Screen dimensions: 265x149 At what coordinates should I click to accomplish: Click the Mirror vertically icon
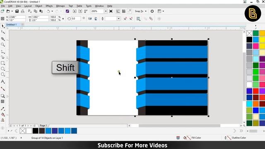tap(96, 19)
